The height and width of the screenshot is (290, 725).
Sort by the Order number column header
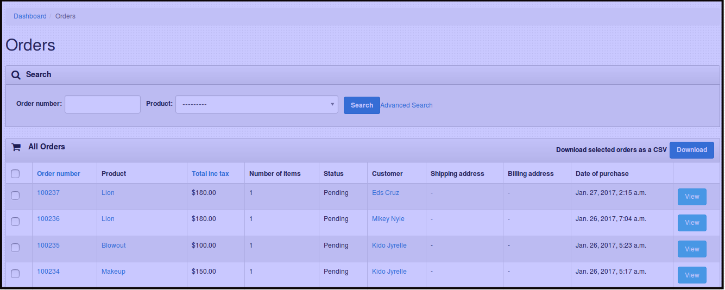tap(59, 174)
